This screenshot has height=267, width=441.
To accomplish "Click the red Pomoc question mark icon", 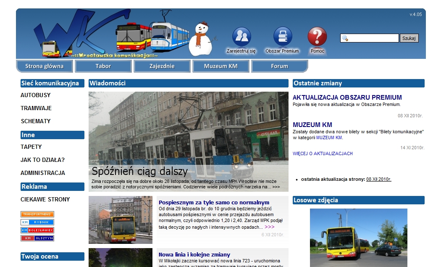I will (x=317, y=36).
